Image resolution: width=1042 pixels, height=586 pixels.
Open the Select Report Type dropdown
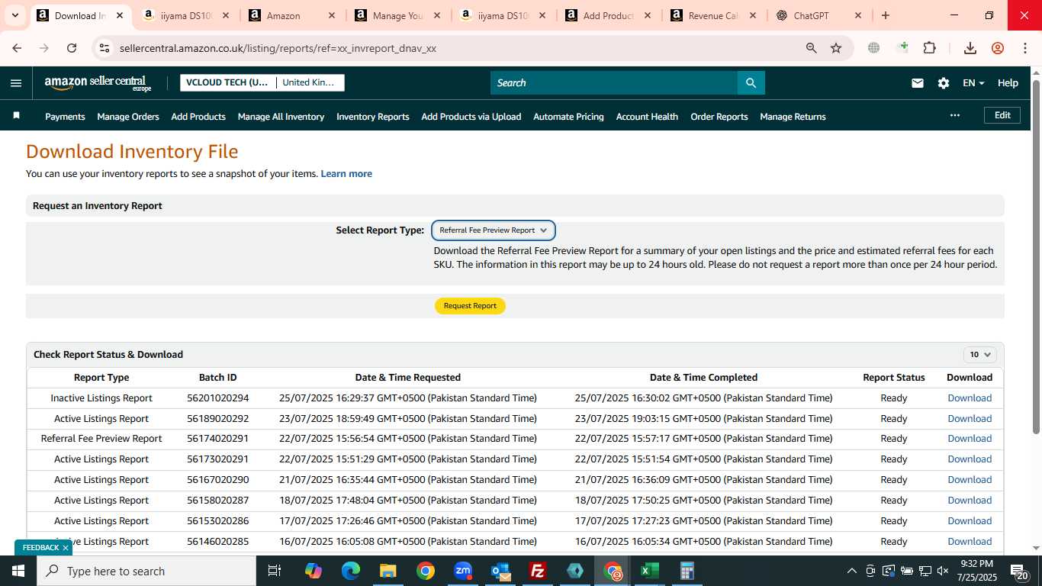tap(494, 230)
